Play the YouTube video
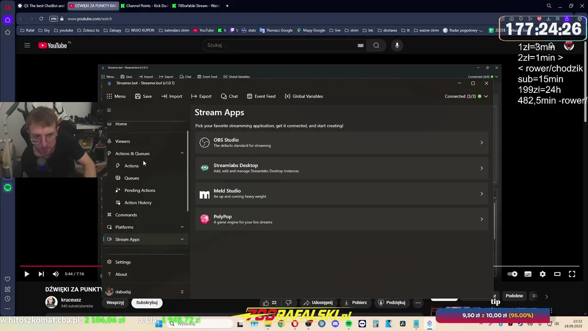 27,274
